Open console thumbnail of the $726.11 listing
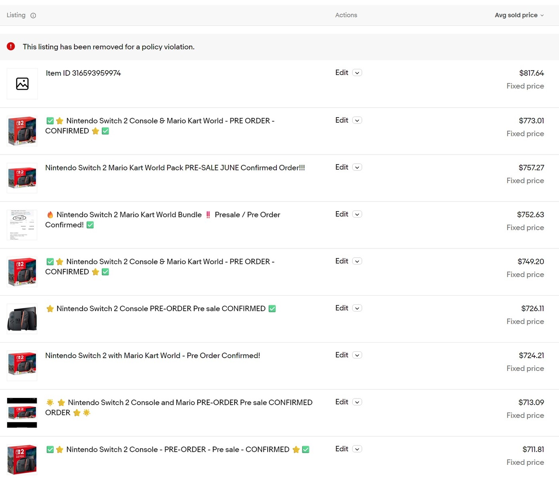The image size is (559, 478). (22, 319)
